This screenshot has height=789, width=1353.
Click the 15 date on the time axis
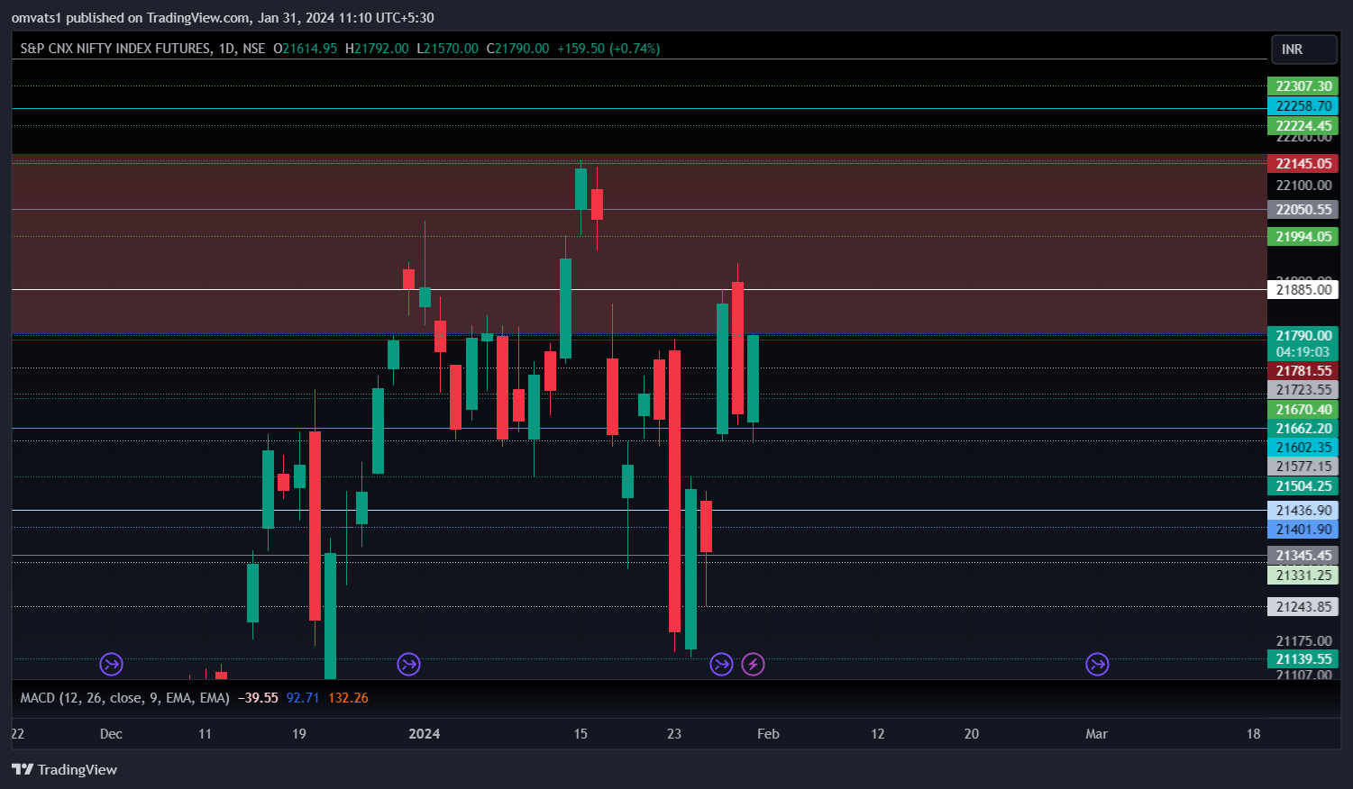(x=581, y=734)
